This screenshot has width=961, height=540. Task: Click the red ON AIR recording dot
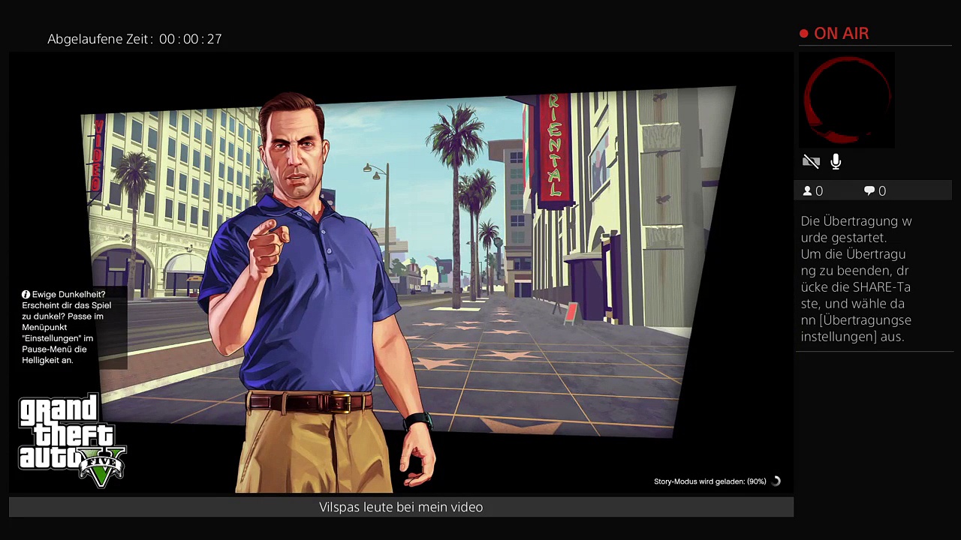[x=804, y=34]
